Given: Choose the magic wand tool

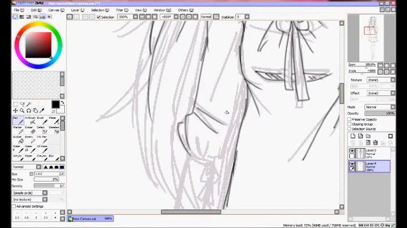Looking at the screenshot, I should pyautogui.click(x=29, y=104).
